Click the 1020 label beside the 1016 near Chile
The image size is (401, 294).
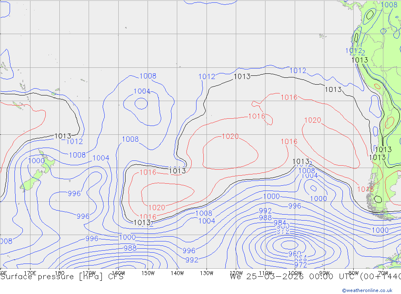click(312, 120)
